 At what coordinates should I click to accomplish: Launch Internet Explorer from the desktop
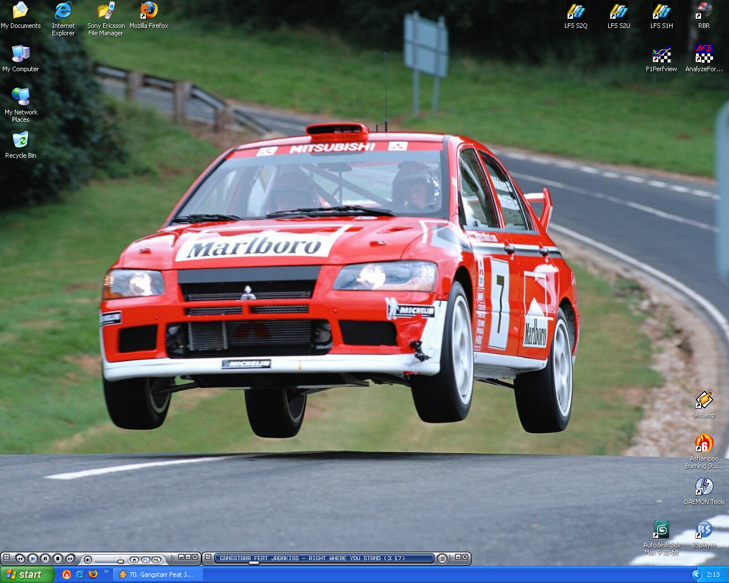coord(63,19)
